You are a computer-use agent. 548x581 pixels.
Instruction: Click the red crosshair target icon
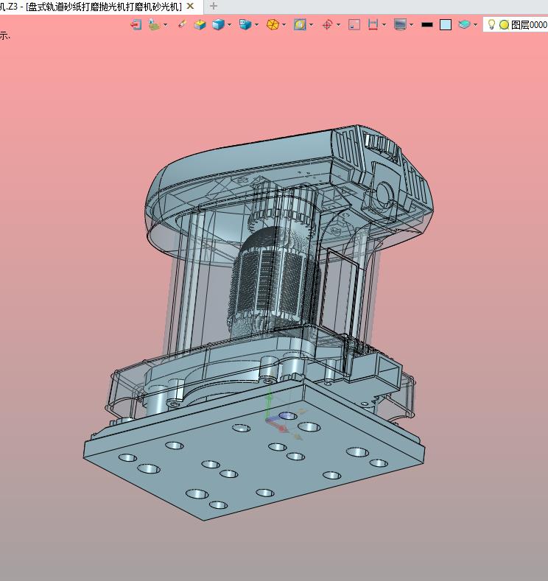327,25
